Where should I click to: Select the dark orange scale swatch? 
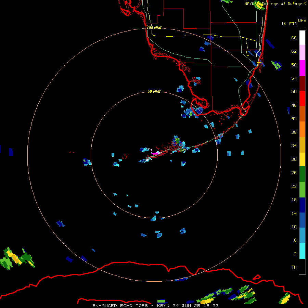pyautogui.click(x=302, y=114)
